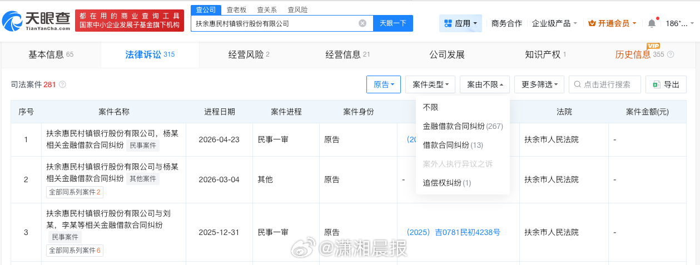
Task: Click the crown icon beside 开通会员
Action: click(592, 23)
